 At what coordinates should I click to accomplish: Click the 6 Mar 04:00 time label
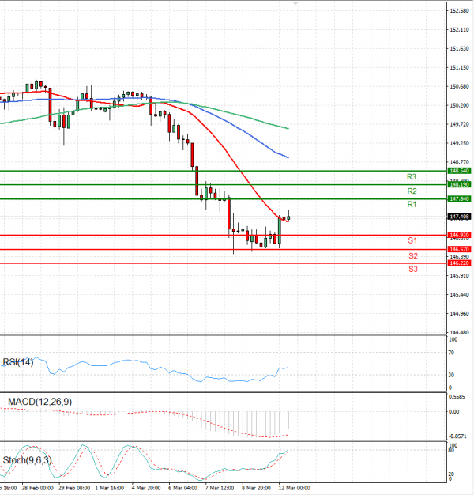[183, 488]
